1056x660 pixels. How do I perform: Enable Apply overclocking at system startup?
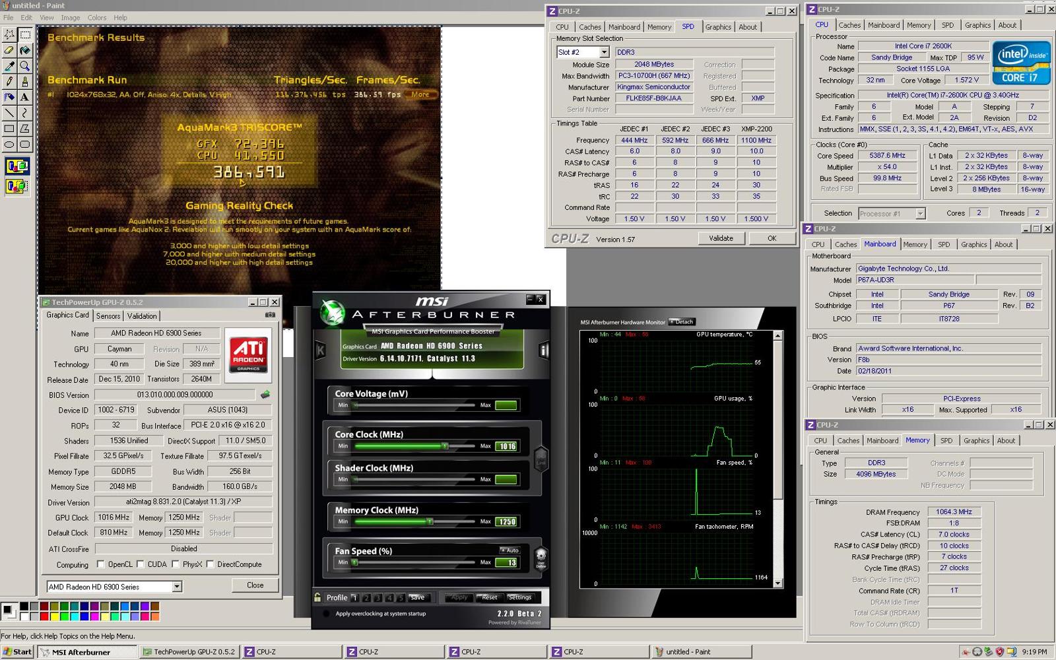coord(327,614)
